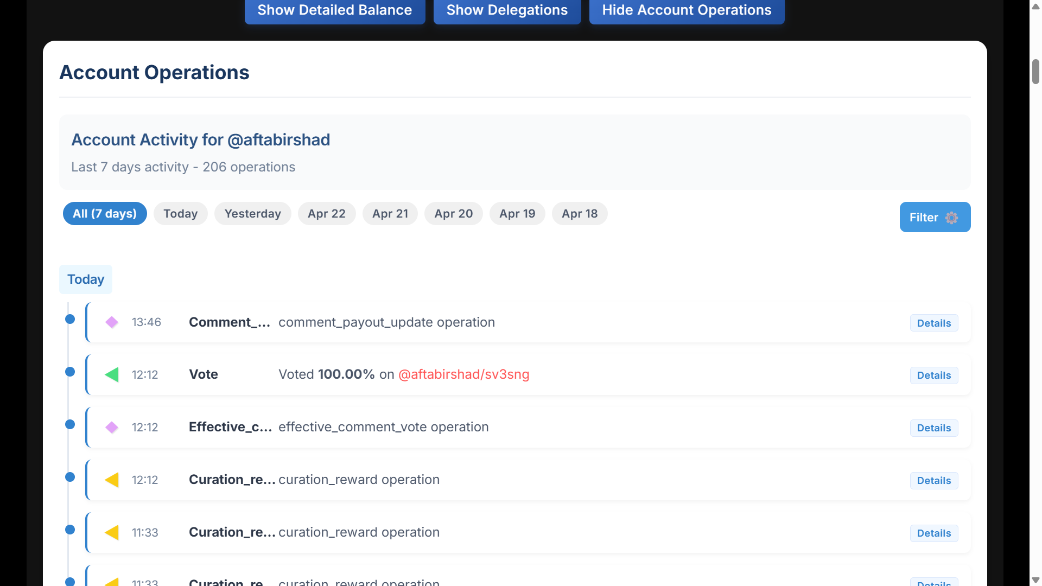Click the yellow curation arrow icon at 11:33
The width and height of the screenshot is (1042, 586).
112,532
